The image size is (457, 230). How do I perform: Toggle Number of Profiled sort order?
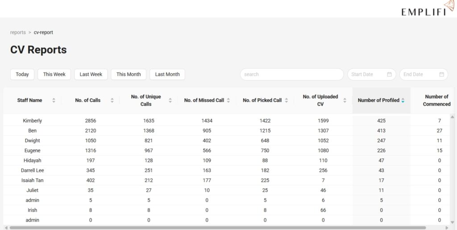click(403, 101)
